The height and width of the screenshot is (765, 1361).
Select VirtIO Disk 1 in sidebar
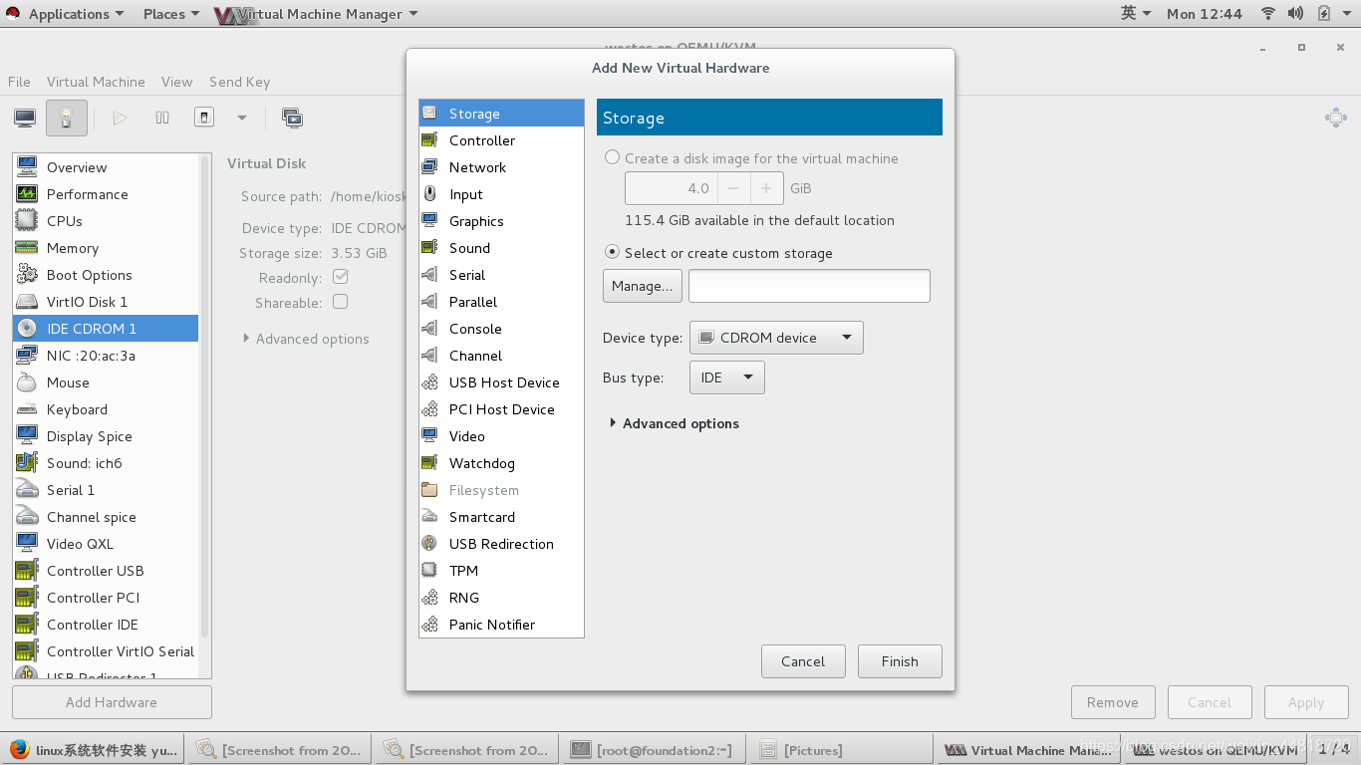(x=106, y=302)
